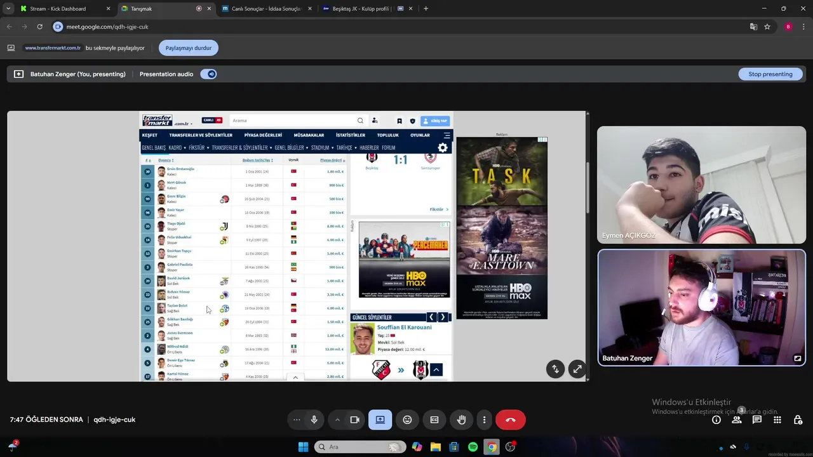
Task: Click the Transfermarkt search magnifier
Action: pyautogui.click(x=360, y=121)
